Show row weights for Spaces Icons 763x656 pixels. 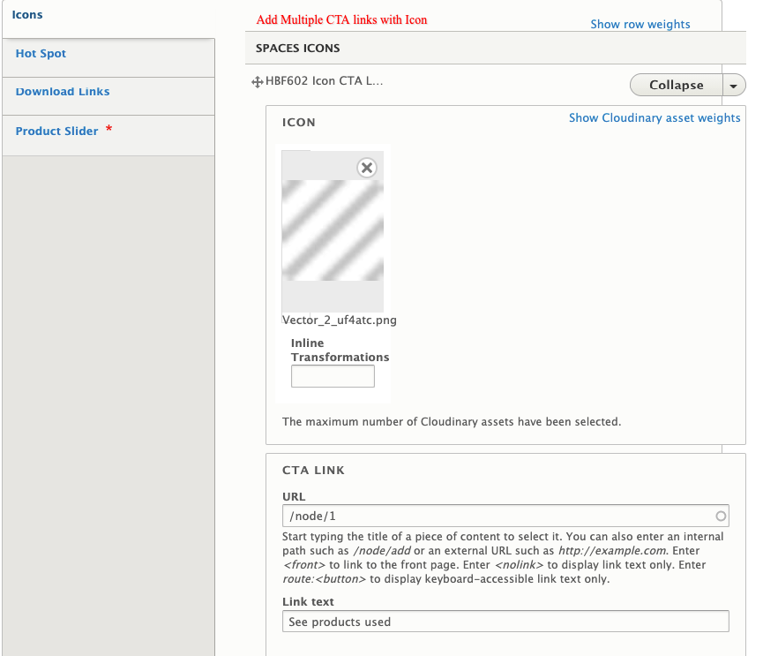(x=640, y=25)
